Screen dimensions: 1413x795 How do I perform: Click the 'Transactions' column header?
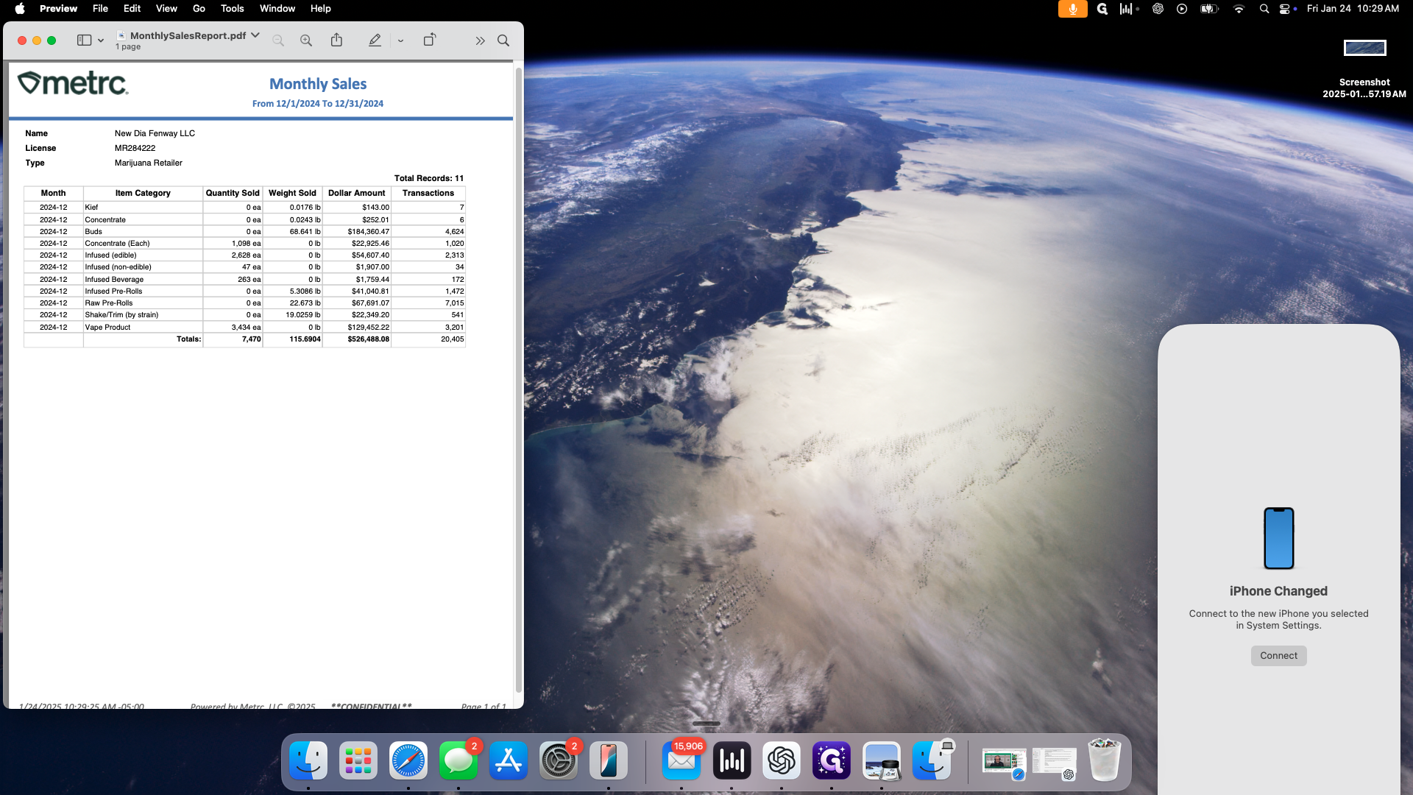pyautogui.click(x=428, y=193)
